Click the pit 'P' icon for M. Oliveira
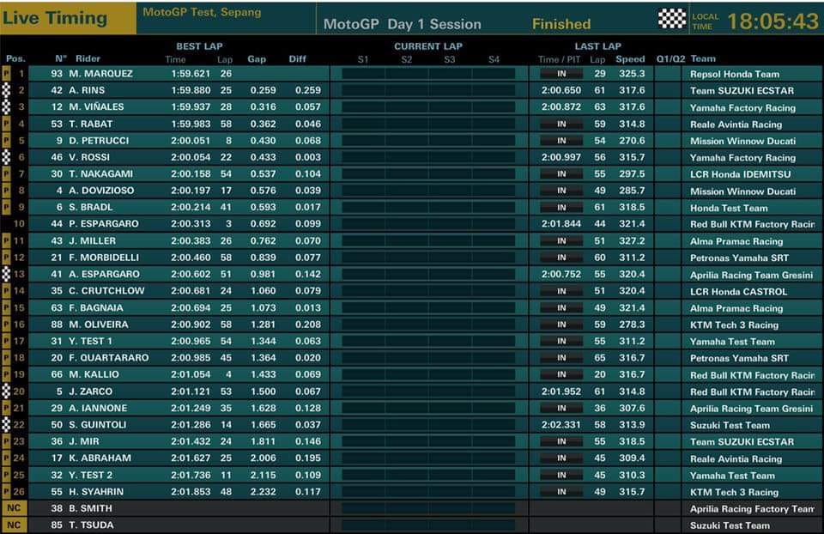Viewport: 824px width, 534px height. point(6,325)
